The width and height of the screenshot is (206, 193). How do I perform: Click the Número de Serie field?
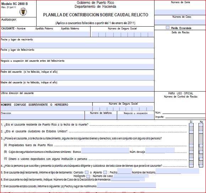tap(180, 12)
